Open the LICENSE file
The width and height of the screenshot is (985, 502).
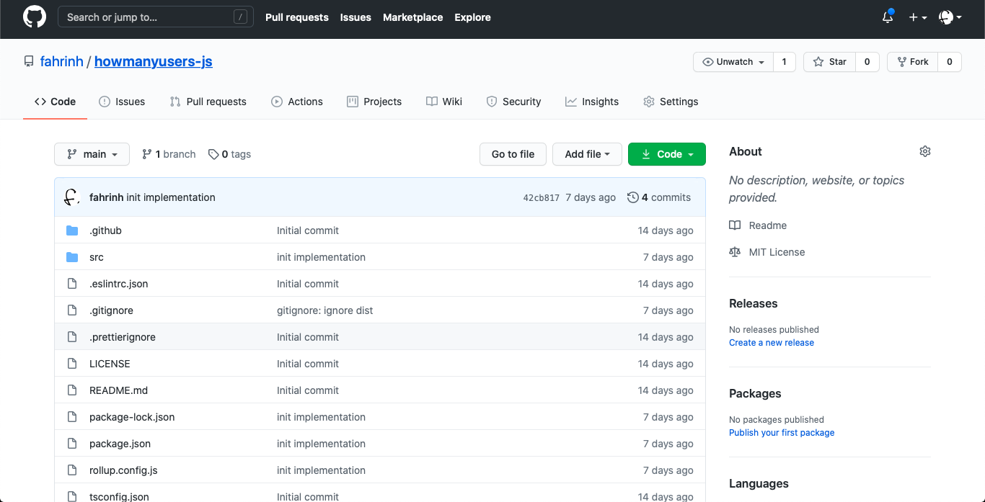pyautogui.click(x=110, y=364)
